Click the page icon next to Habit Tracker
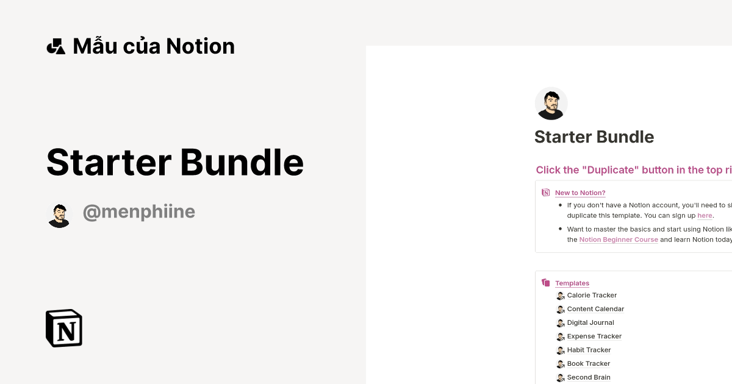This screenshot has height=384, width=732. click(561, 350)
